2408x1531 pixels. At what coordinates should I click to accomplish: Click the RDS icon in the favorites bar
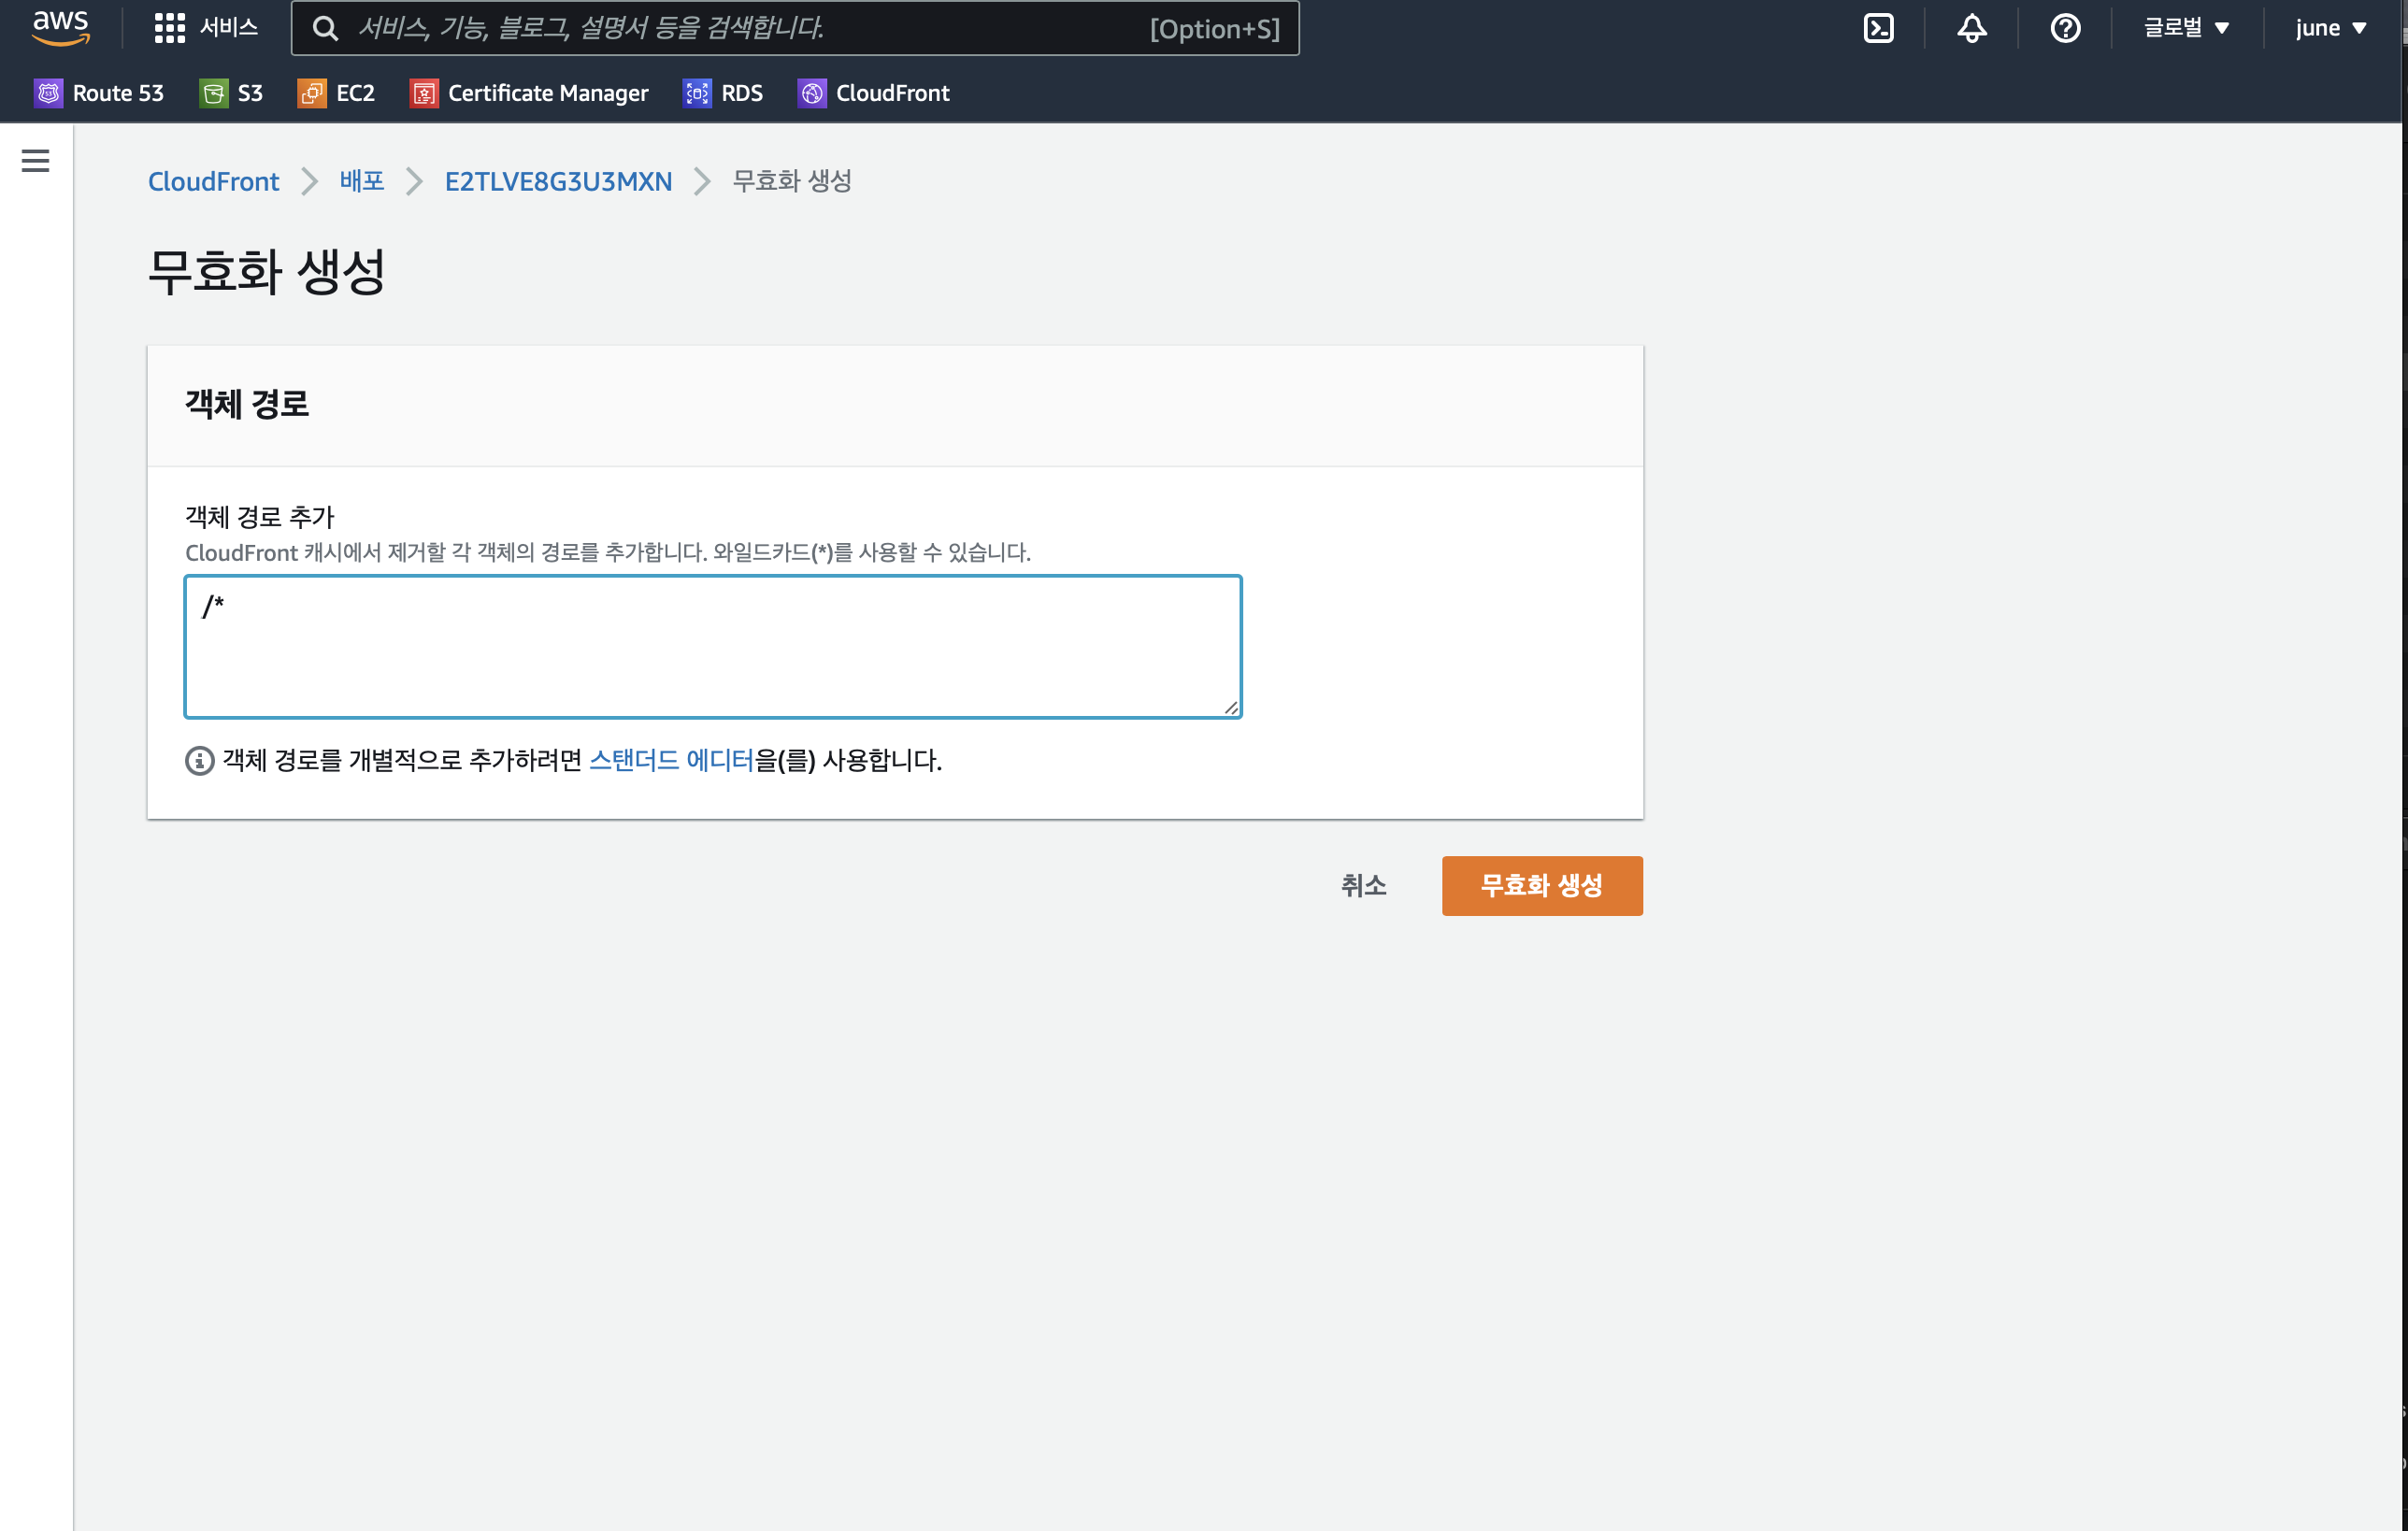coord(697,93)
